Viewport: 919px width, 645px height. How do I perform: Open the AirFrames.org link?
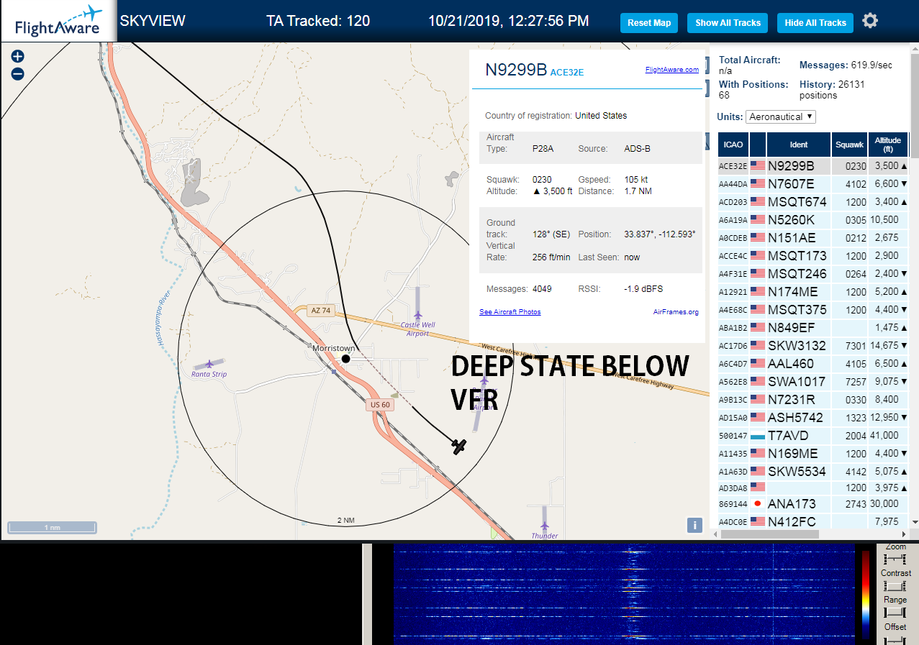[676, 312]
